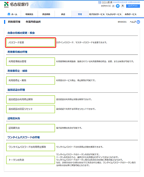Screen dimensions: 144x177
Task: Set font size to large (大)
Action: (123, 6)
